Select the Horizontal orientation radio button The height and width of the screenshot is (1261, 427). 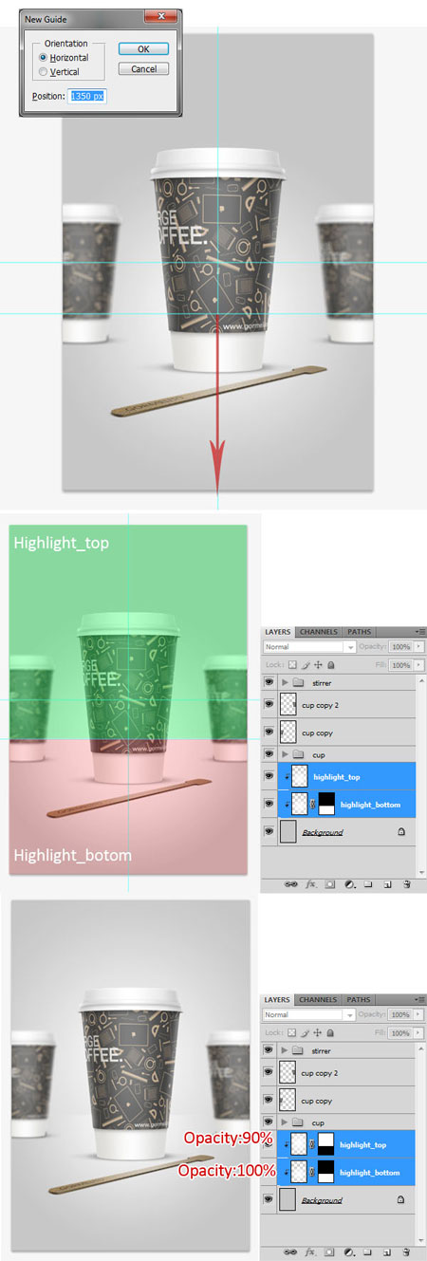click(x=43, y=58)
